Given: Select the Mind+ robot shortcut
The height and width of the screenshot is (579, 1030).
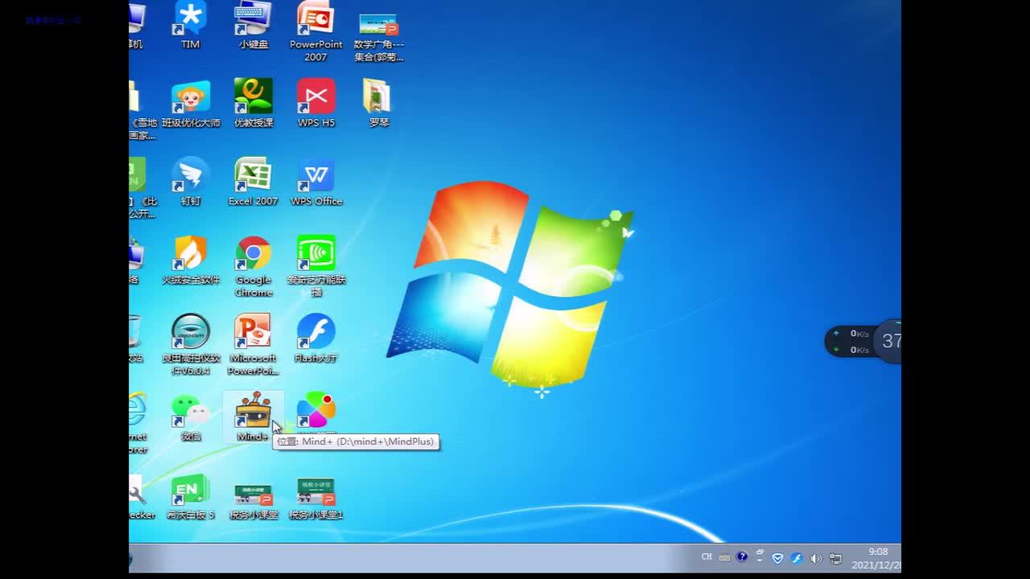Looking at the screenshot, I should (253, 417).
